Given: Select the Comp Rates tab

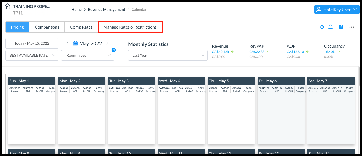Looking at the screenshot, I should point(81,27).
